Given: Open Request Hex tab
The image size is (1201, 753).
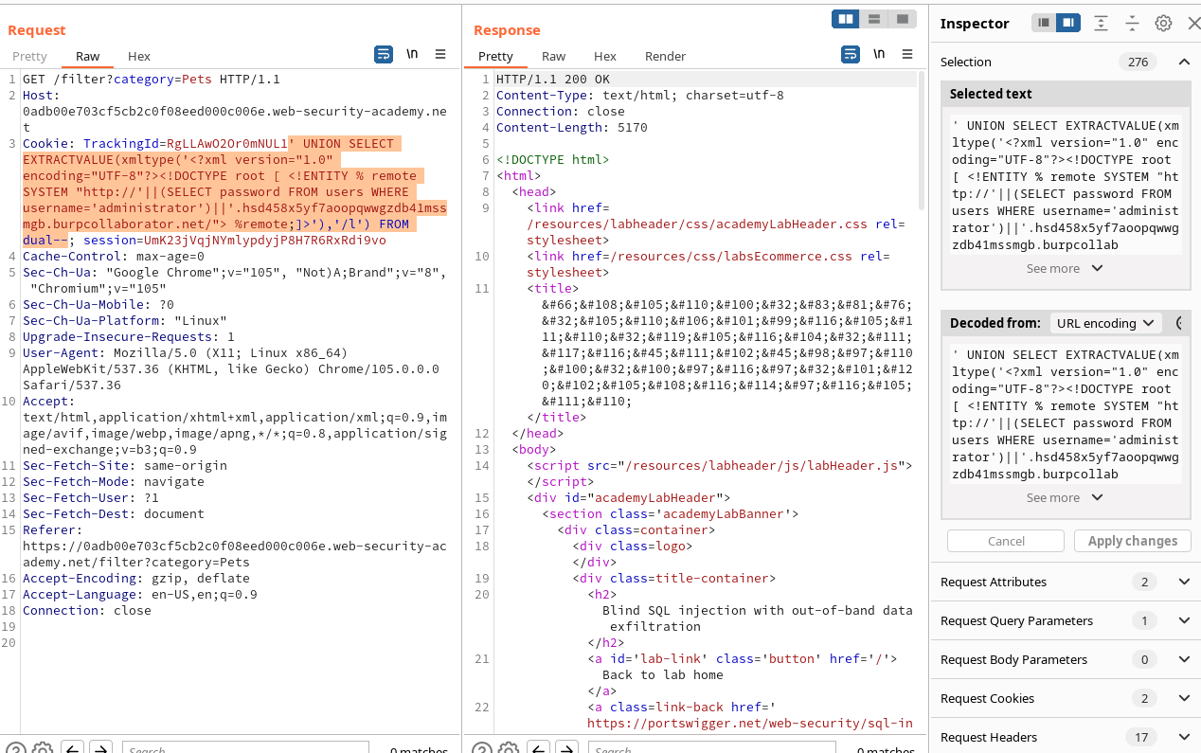Looking at the screenshot, I should click(x=139, y=56).
